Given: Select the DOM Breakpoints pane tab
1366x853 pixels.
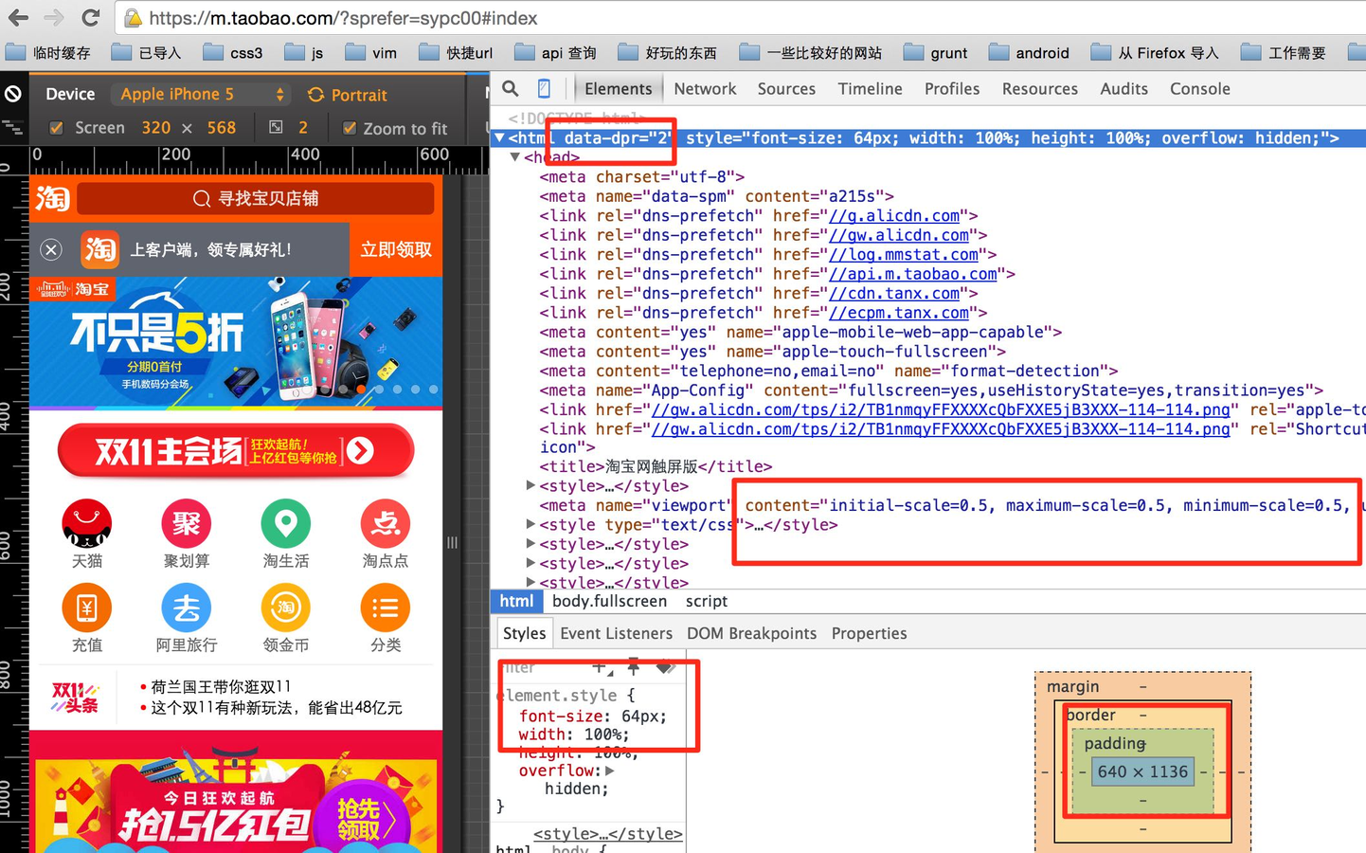Looking at the screenshot, I should (751, 633).
